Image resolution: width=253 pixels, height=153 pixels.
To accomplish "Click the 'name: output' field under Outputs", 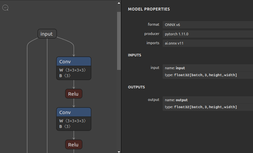I will 208,100.
